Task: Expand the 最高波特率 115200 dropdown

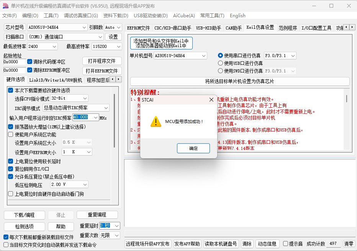Action: coord(119,46)
